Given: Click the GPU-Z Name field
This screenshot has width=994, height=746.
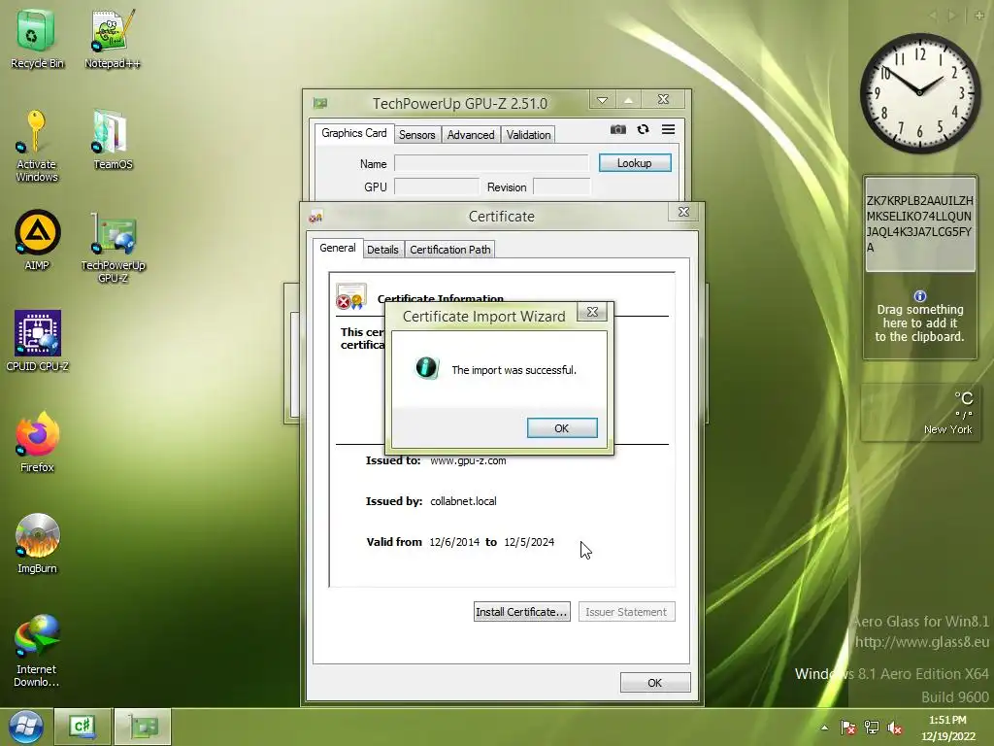Looking at the screenshot, I should tap(491, 163).
